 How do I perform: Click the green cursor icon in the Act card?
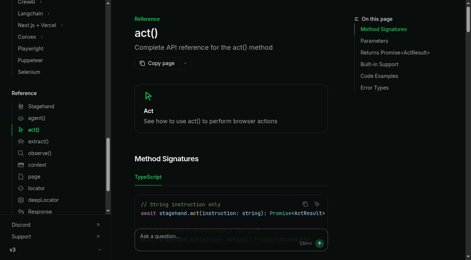pyautogui.click(x=148, y=96)
